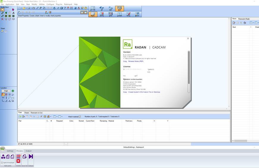Click the Blocks icon
259x168 pixels.
[137, 14]
